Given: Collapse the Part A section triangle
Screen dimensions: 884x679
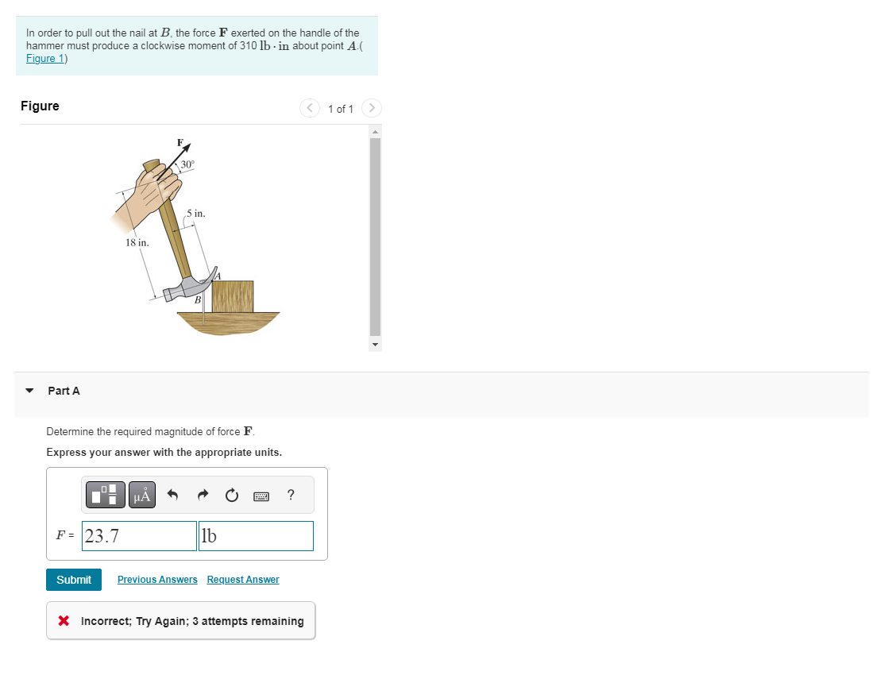Looking at the screenshot, I should (30, 391).
